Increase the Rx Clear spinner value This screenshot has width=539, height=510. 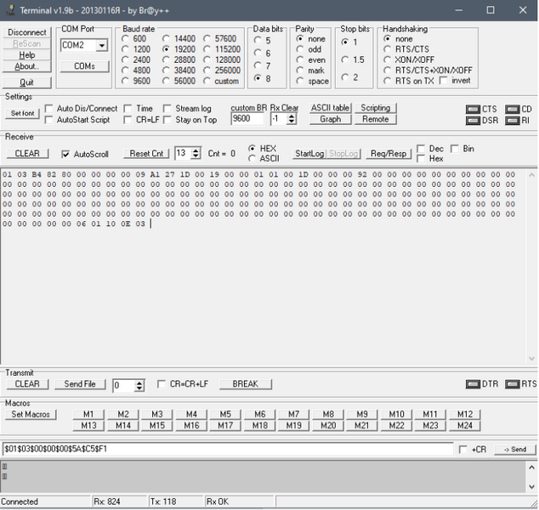[x=292, y=116]
